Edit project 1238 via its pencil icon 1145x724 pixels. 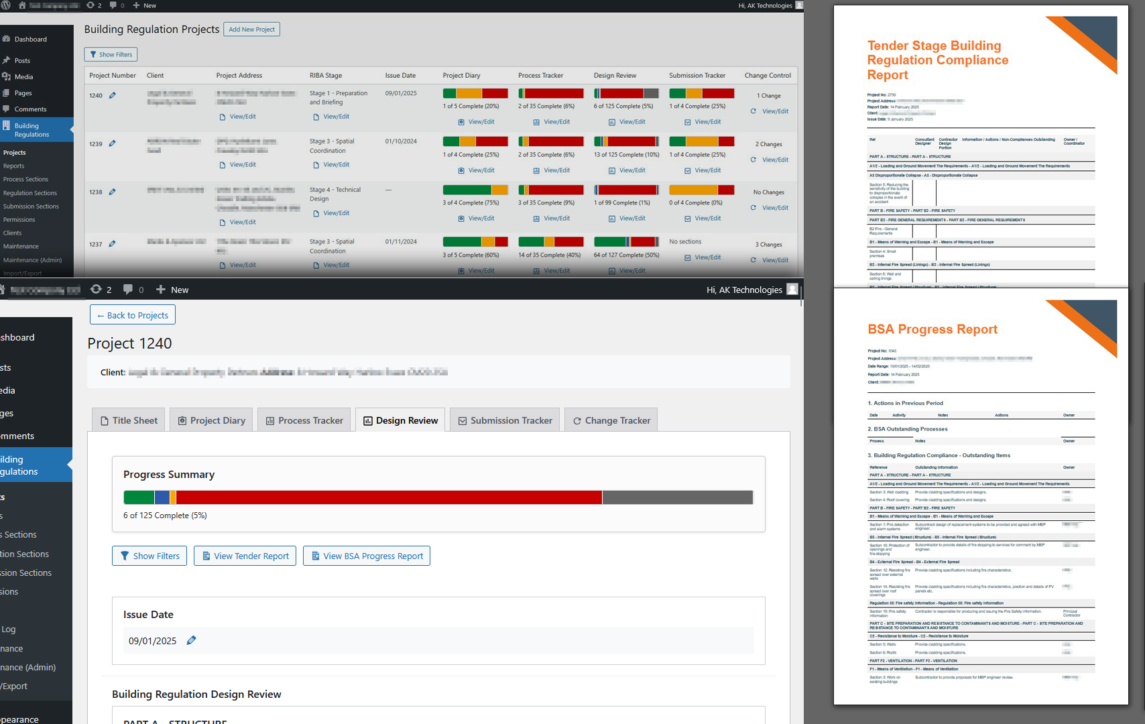point(113,192)
